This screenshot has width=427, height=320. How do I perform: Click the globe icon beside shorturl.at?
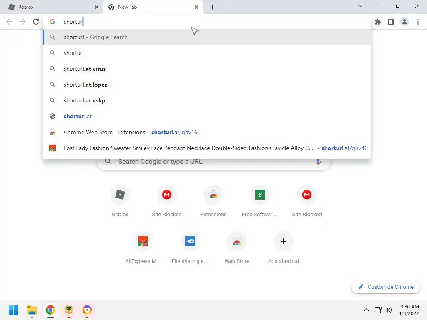53,117
